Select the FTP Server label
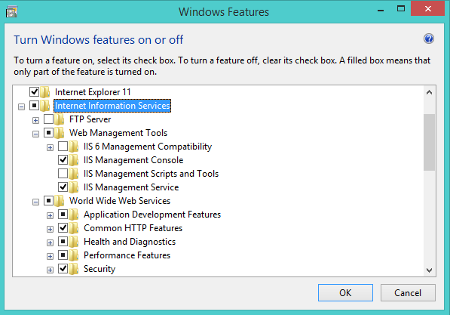The image size is (450, 315). [x=90, y=119]
